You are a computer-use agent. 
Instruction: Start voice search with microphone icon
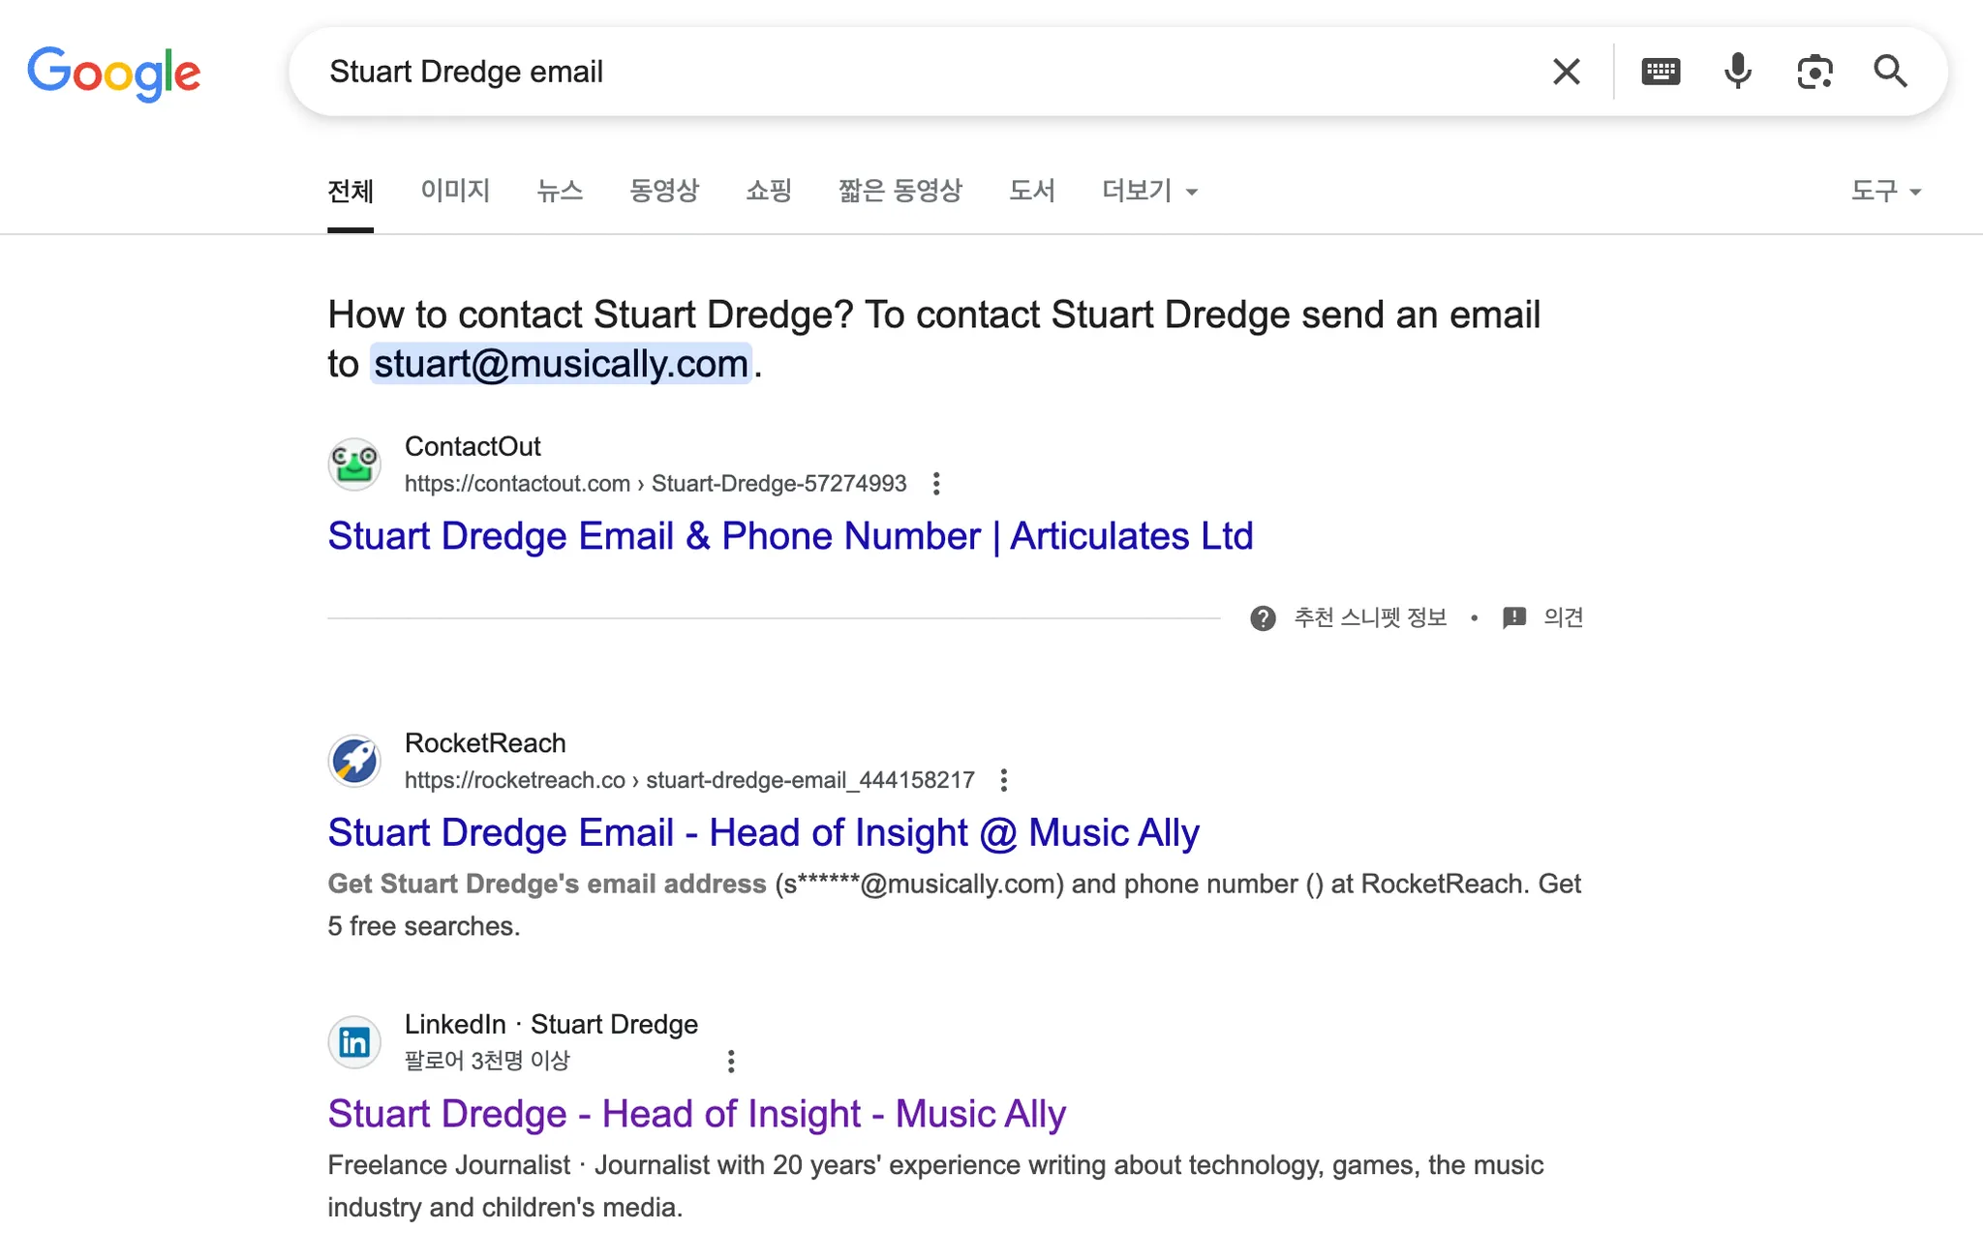pyautogui.click(x=1738, y=72)
